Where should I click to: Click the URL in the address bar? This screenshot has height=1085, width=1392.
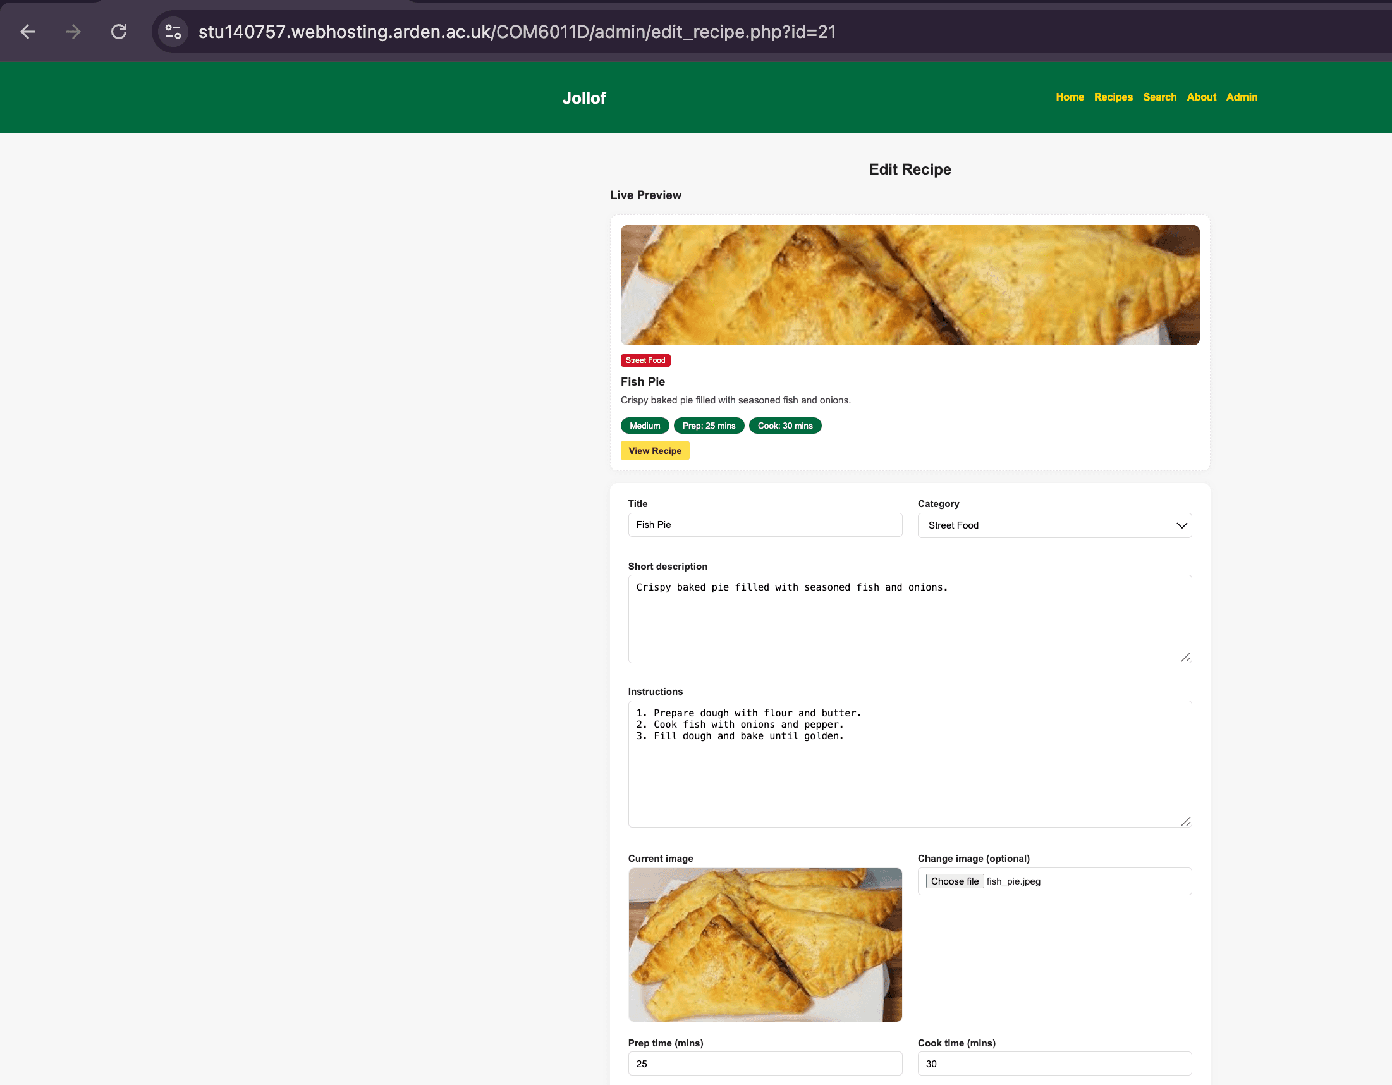pyautogui.click(x=517, y=31)
